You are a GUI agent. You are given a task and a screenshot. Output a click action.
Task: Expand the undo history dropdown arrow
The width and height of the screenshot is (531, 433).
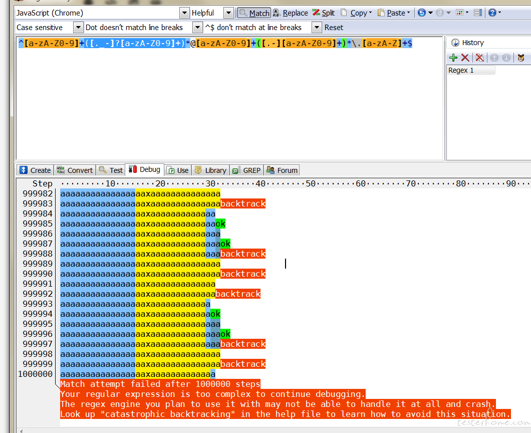click(x=430, y=13)
